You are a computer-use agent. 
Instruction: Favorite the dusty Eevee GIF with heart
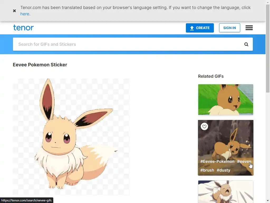[x=204, y=126]
